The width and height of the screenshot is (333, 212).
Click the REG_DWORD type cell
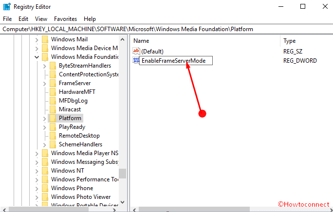click(x=300, y=61)
